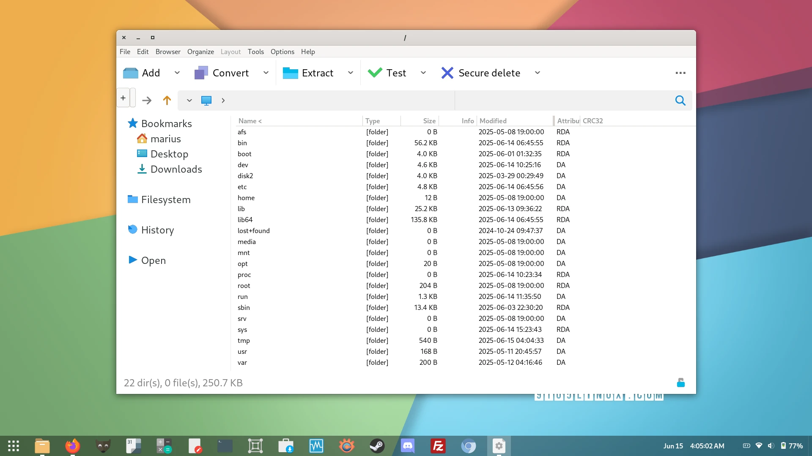The width and height of the screenshot is (812, 456).
Task: Click the Convert toolbar icon
Action: pos(201,73)
